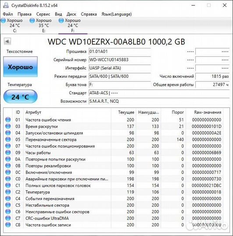Click attribute 'Частота ошибок чтения'
Viewport: 233px width, 236px height.
click(x=48, y=120)
